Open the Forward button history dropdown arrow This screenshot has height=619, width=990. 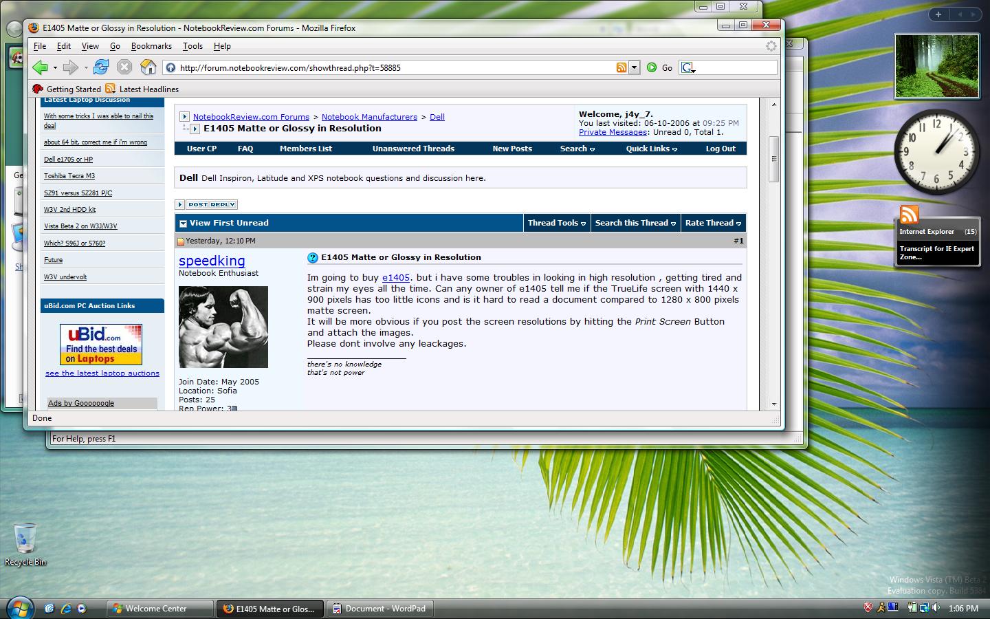coord(86,68)
